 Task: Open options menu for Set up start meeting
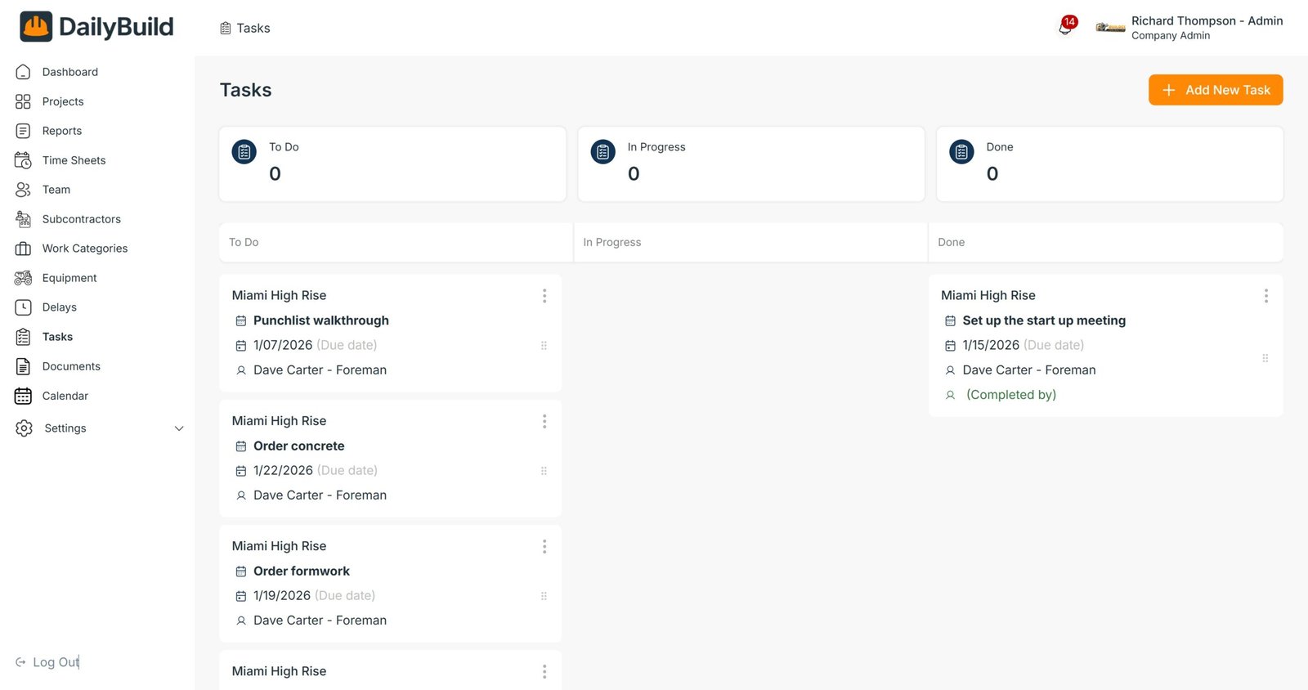coord(1265,296)
